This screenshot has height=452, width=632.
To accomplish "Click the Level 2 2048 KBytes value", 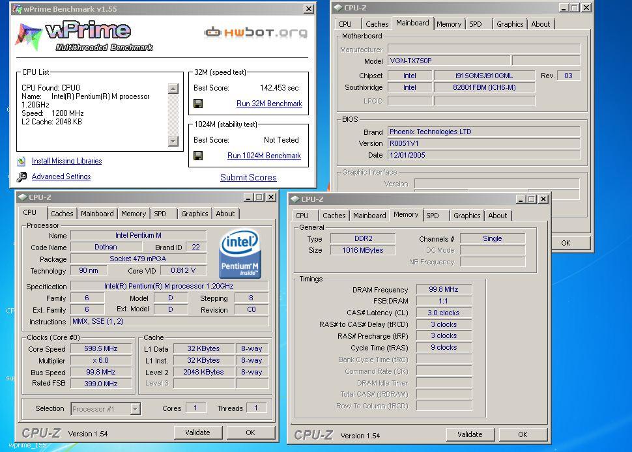I will (203, 373).
